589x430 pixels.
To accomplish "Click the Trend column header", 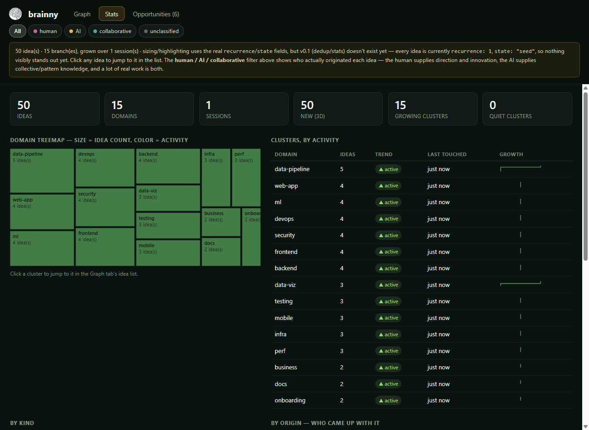I will click(x=384, y=154).
